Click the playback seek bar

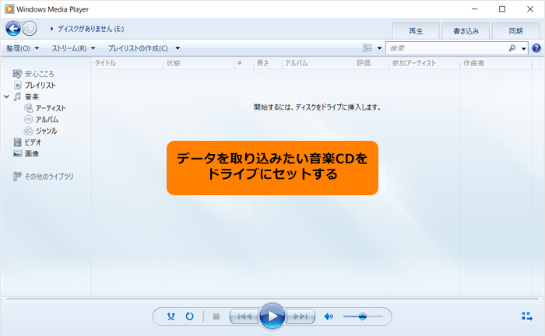272,299
